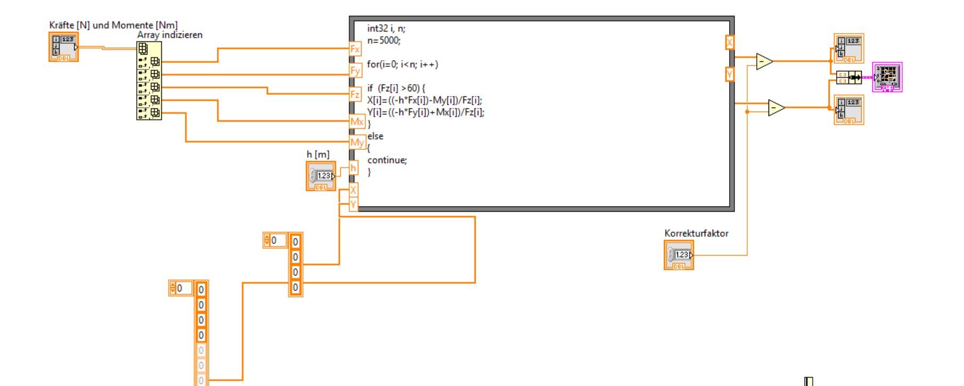Image resolution: width=964 pixels, height=386 pixels.
Task: Select the DBL array indicator below the Bundle node
Action: (x=849, y=111)
